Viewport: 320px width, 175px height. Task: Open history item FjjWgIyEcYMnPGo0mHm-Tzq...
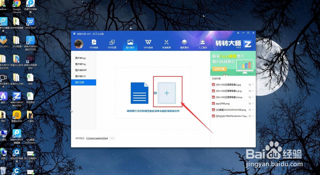pyautogui.click(x=232, y=116)
